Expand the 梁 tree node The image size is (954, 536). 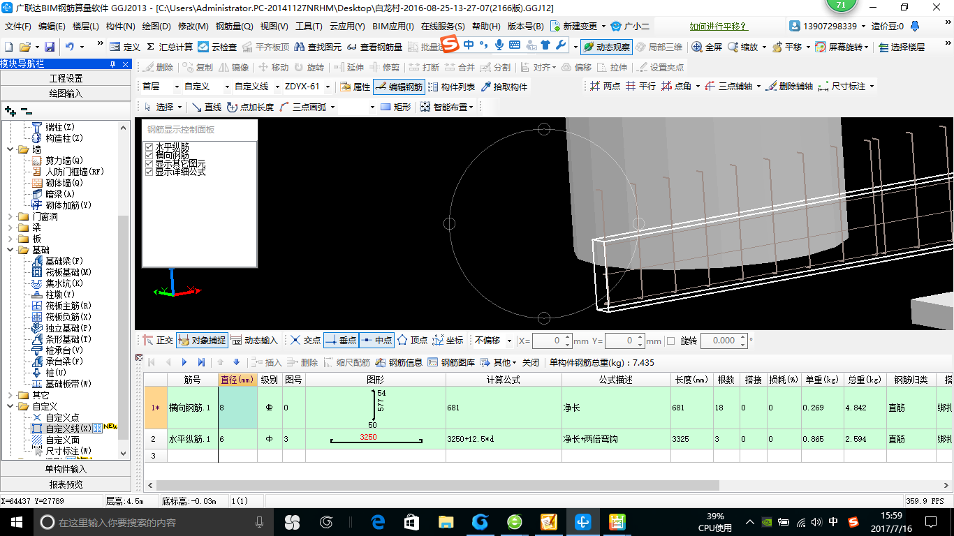pos(10,228)
